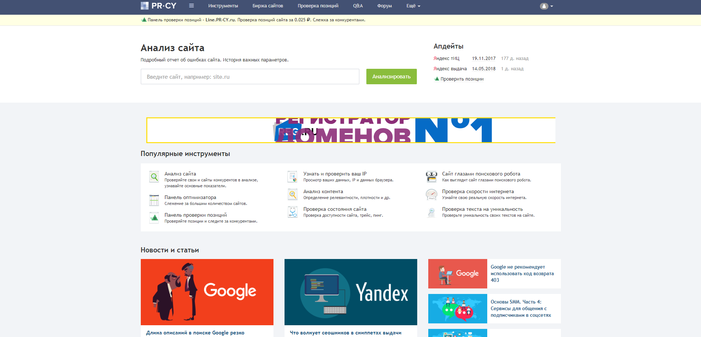This screenshot has height=337, width=701.
Task: Open Инструменты in the top navigation
Action: click(x=223, y=6)
